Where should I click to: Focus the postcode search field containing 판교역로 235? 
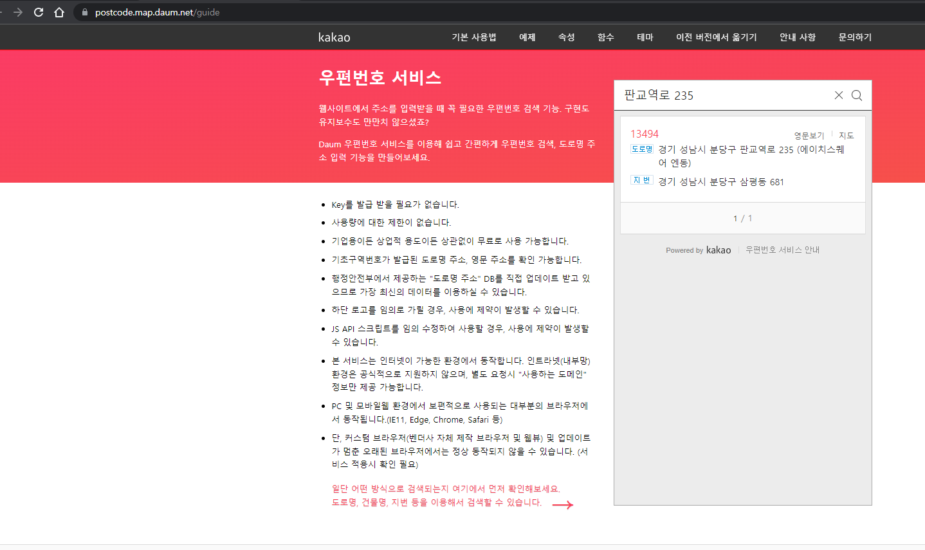724,95
